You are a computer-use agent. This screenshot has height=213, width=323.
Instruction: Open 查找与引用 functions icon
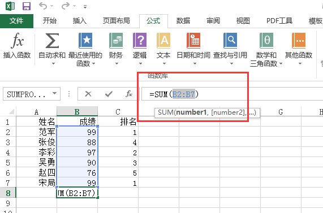(230, 41)
